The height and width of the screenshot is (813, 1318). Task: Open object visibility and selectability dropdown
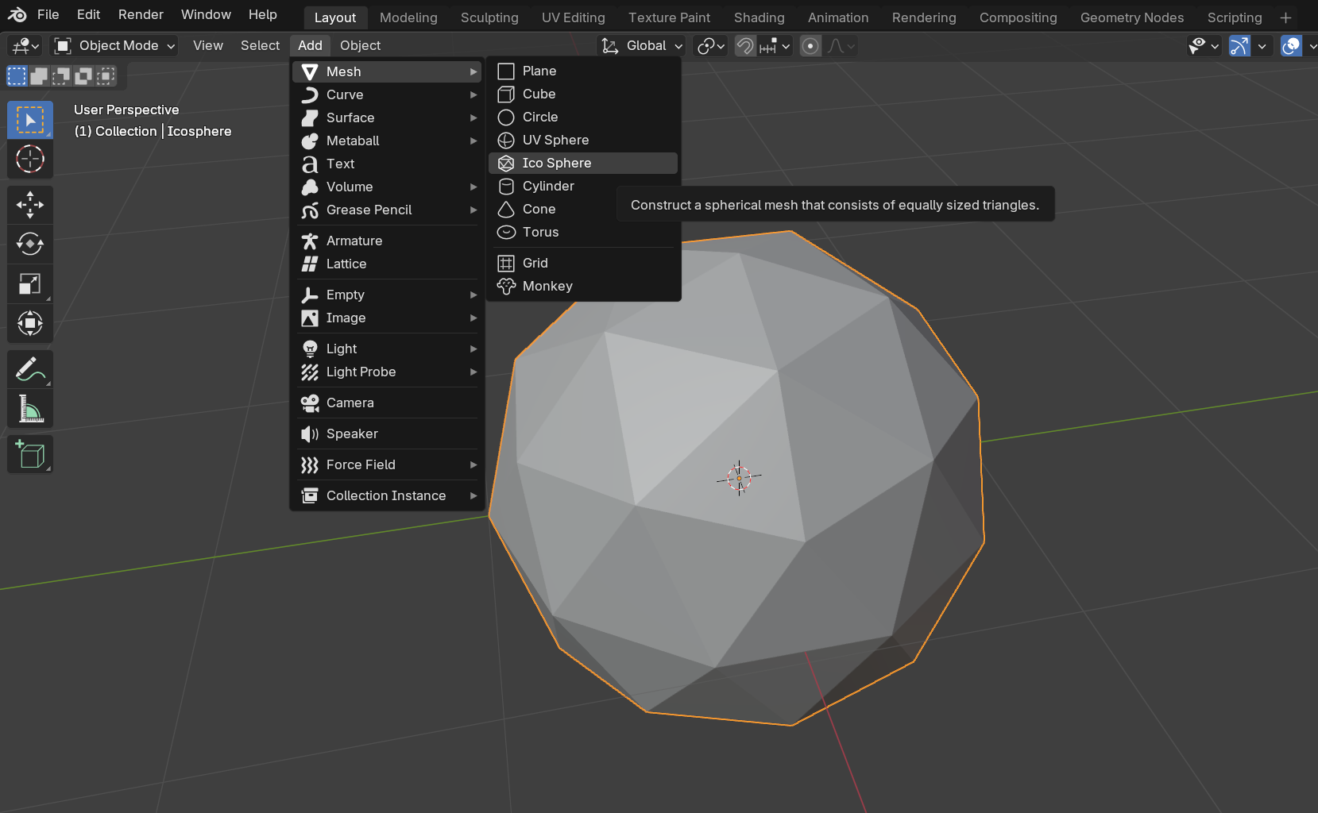click(x=1203, y=46)
